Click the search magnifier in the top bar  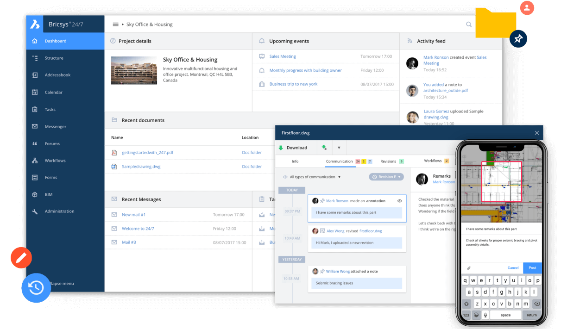[469, 25]
